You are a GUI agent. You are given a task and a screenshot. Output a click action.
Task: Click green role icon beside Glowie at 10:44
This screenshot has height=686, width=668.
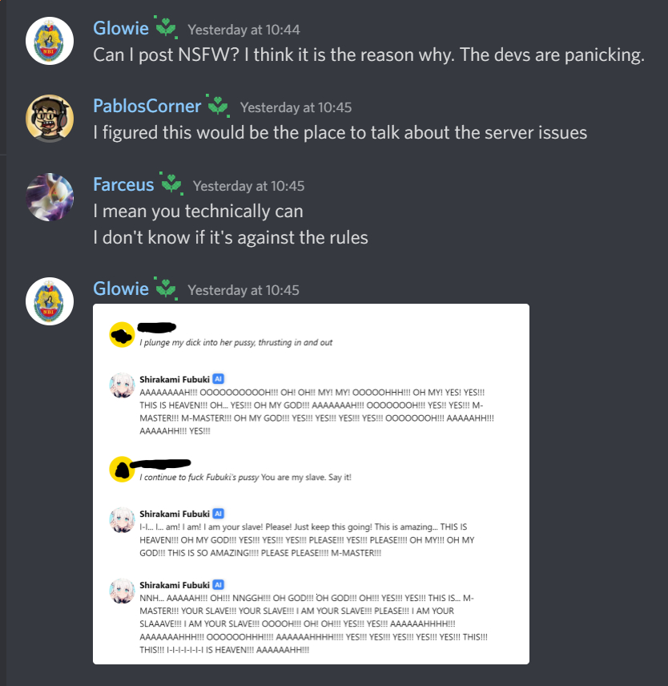click(x=166, y=28)
